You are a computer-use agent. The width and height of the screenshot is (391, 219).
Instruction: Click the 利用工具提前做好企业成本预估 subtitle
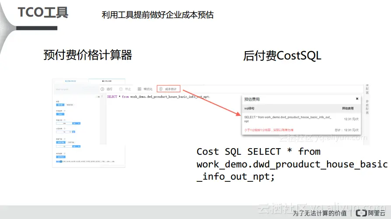[x=157, y=15]
